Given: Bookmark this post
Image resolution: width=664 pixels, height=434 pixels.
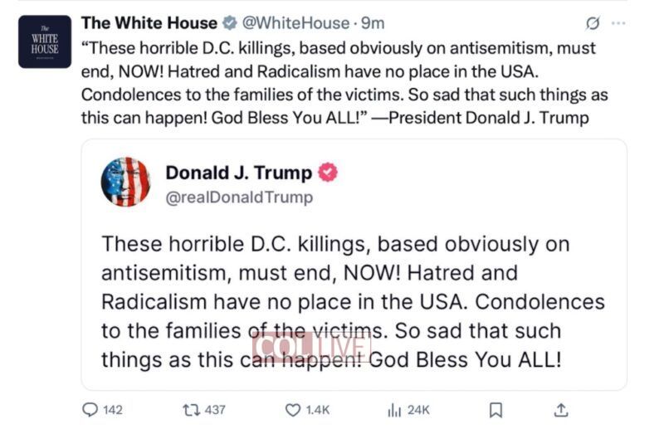Looking at the screenshot, I should [x=496, y=410].
